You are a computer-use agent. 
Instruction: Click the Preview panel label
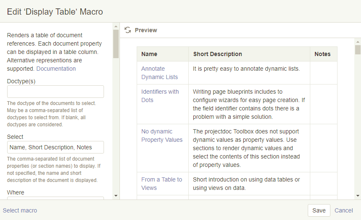146,30
